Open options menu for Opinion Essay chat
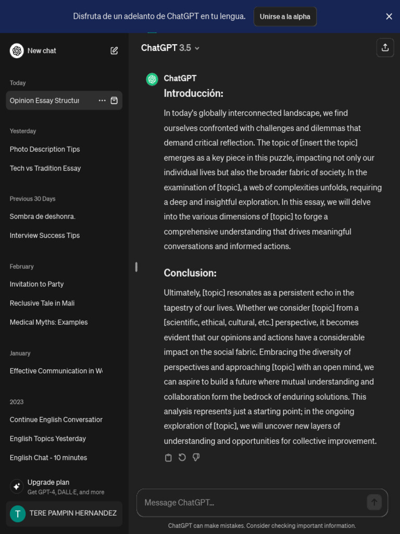Viewport: 400px width, 534px height. tap(102, 101)
